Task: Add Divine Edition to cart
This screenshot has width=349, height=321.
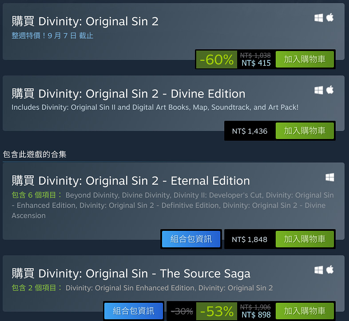Action: tap(305, 131)
